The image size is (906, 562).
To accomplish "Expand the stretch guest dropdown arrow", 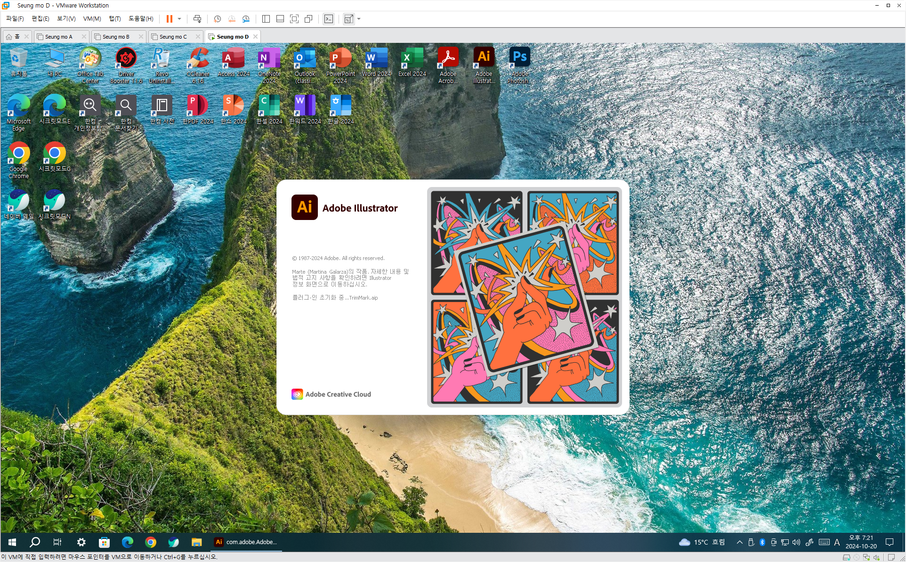I will coord(359,19).
